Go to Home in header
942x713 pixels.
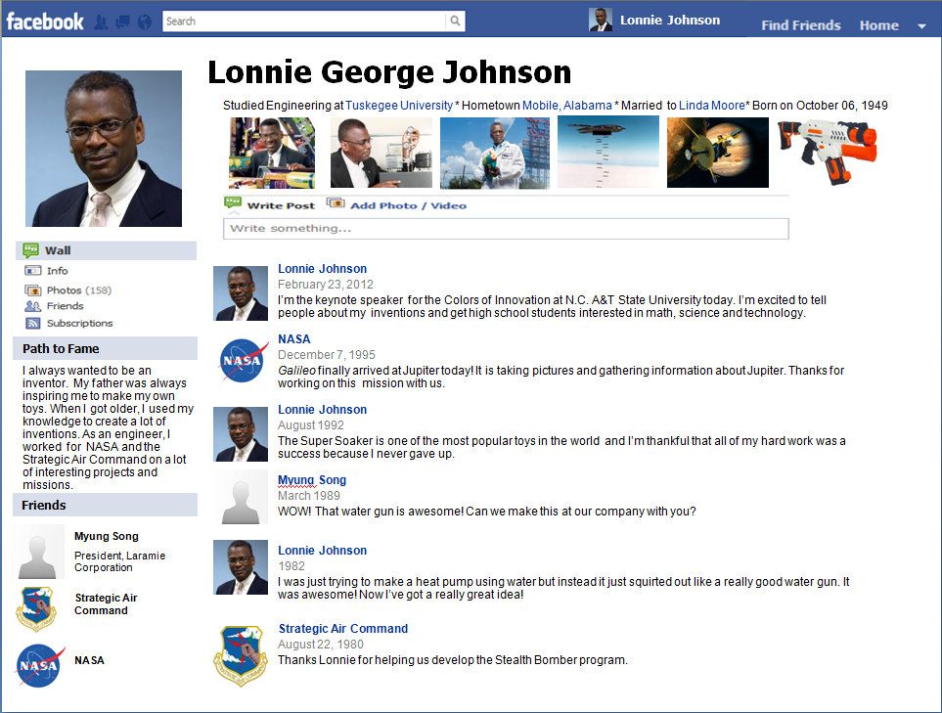pyautogui.click(x=879, y=25)
